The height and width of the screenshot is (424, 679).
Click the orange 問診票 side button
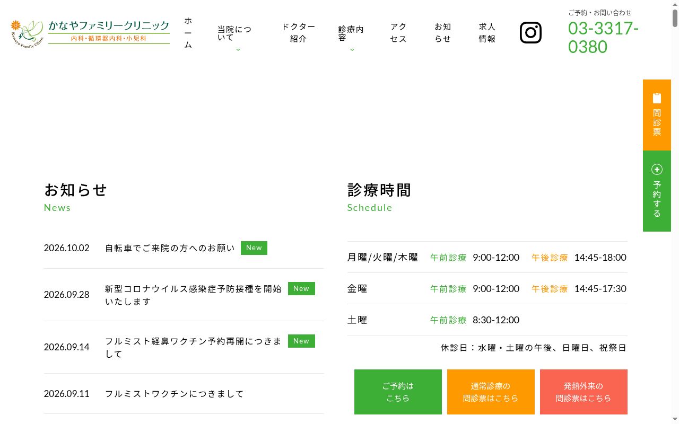point(657,115)
